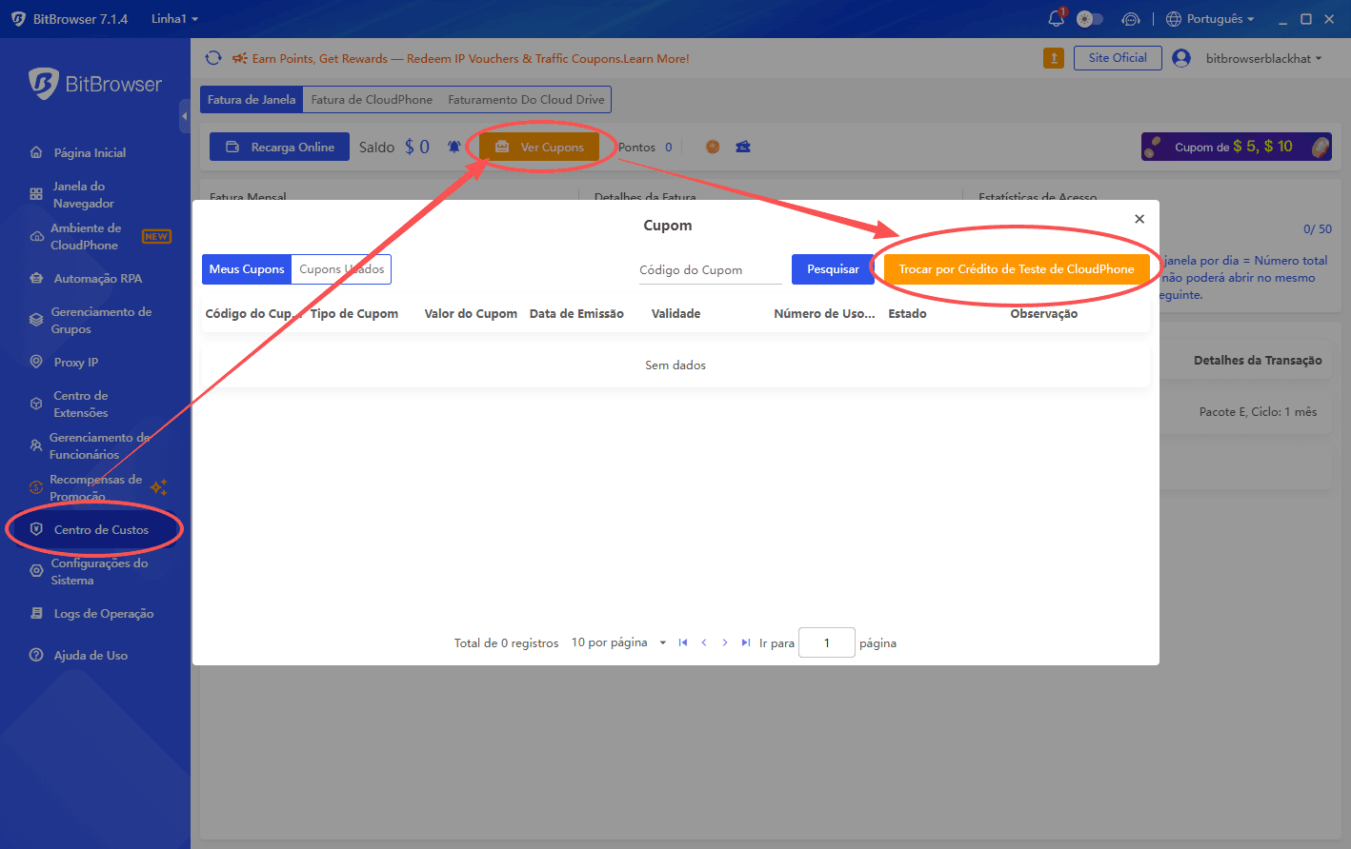Open Ambiente de CloudPhone in the sidebar
Image resolution: width=1351 pixels, height=849 pixels.
pos(86,236)
